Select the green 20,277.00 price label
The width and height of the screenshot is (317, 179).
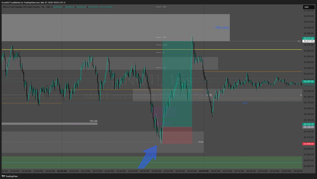coord(309,38)
